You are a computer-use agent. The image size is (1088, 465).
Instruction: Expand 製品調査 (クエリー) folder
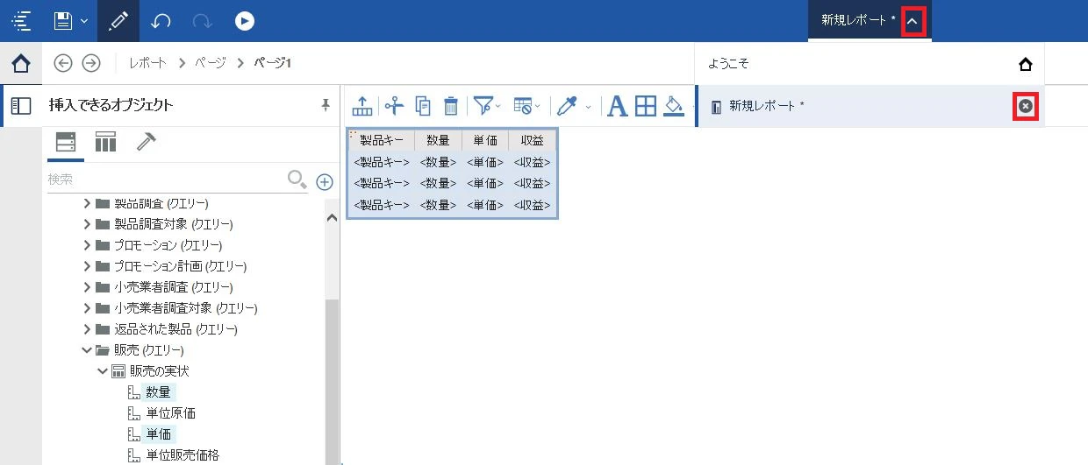click(87, 203)
